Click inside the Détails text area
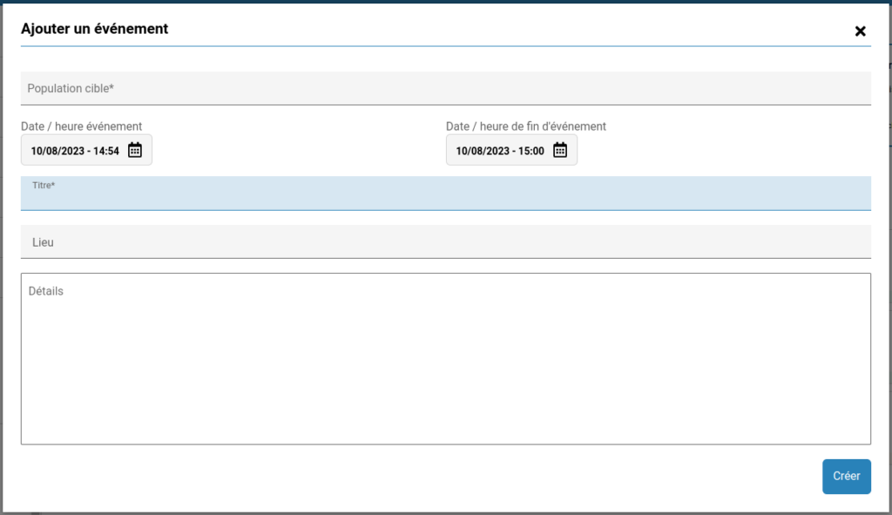Image resolution: width=892 pixels, height=515 pixels. point(445,357)
